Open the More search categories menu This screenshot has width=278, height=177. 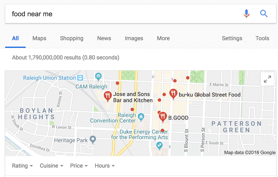pyautogui.click(x=163, y=38)
